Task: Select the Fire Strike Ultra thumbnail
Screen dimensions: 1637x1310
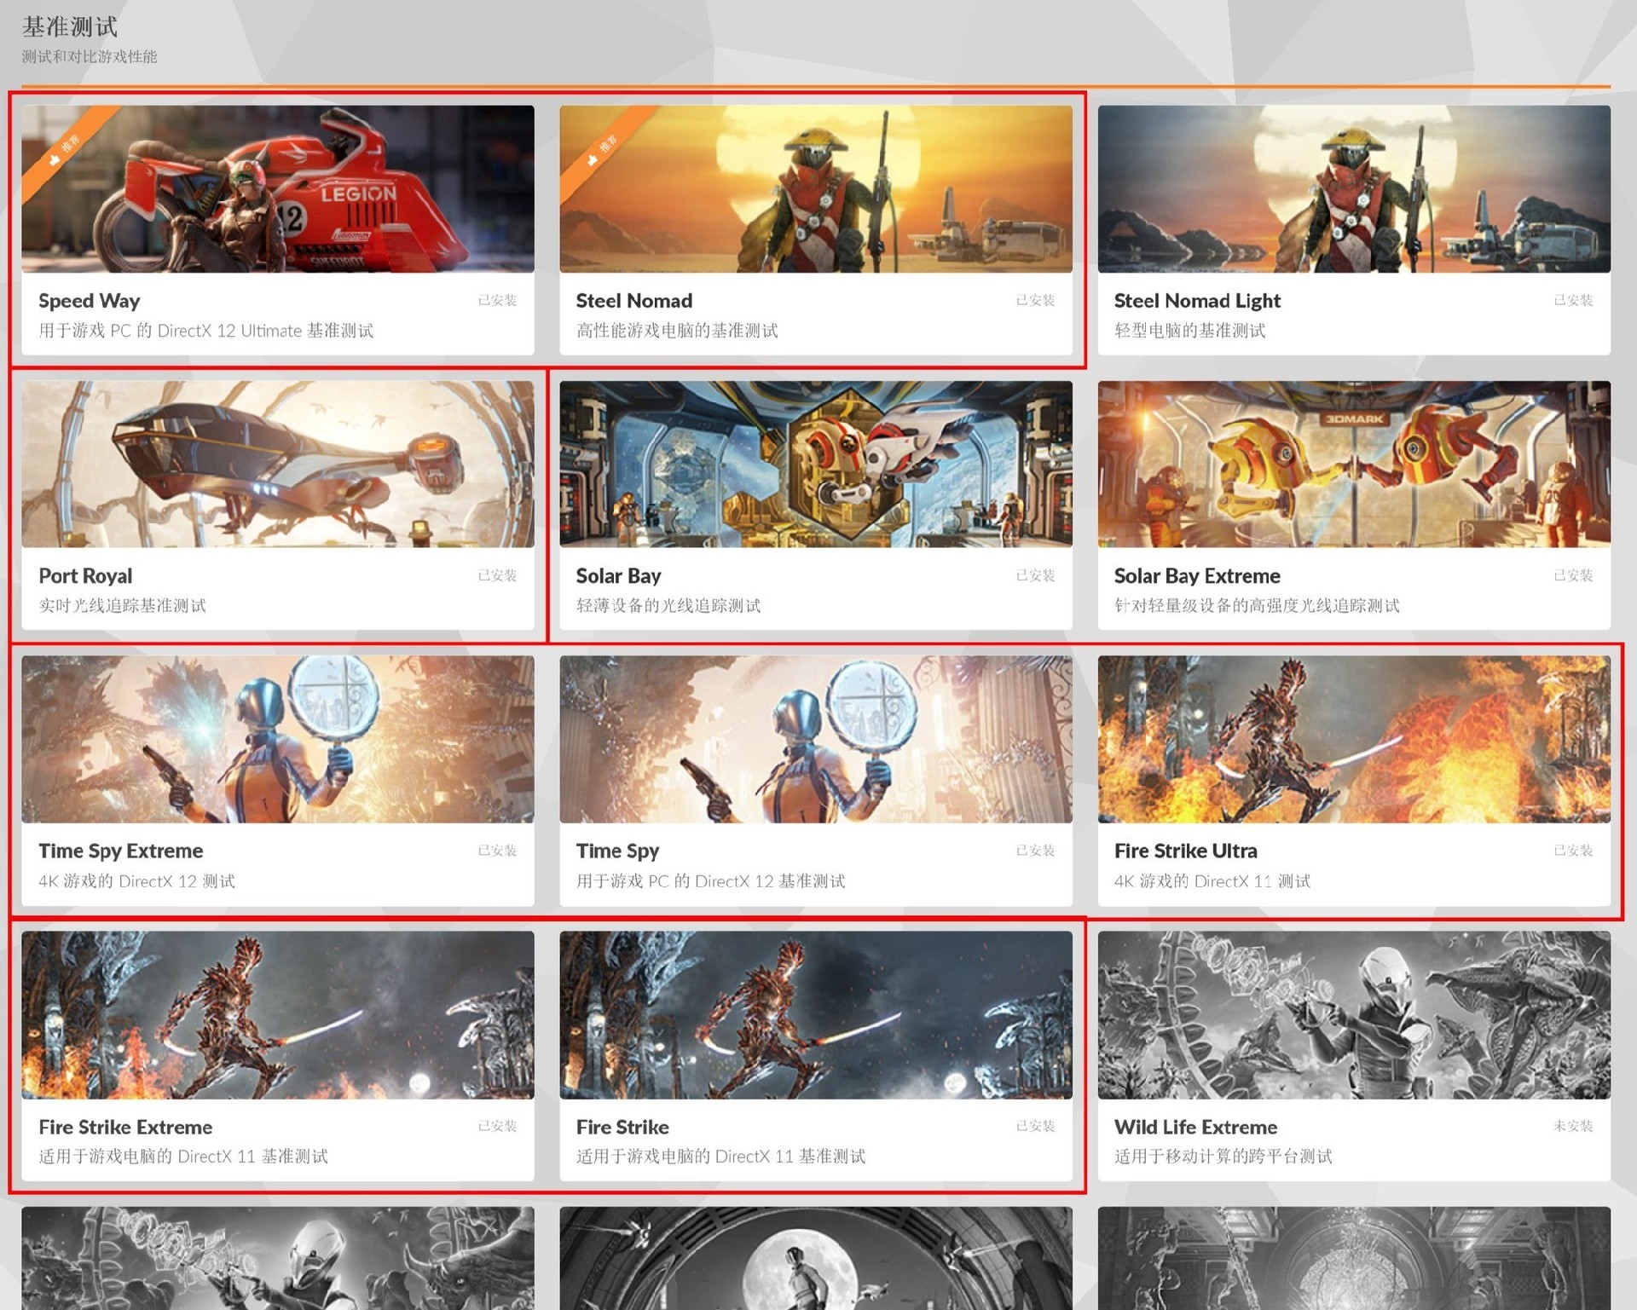Action: (x=1353, y=739)
